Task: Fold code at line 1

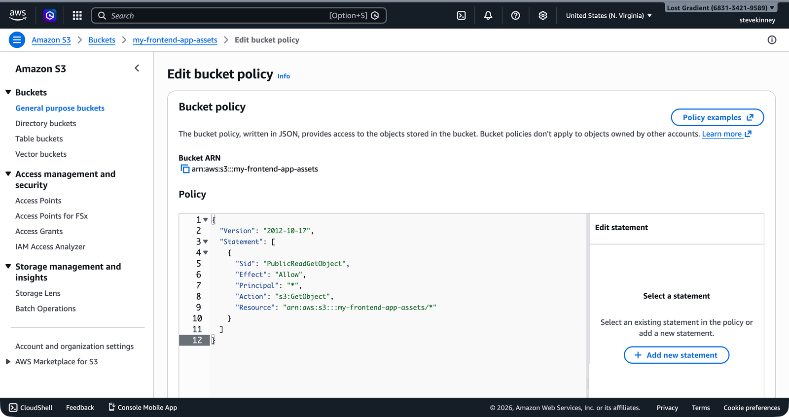Action: click(x=206, y=220)
